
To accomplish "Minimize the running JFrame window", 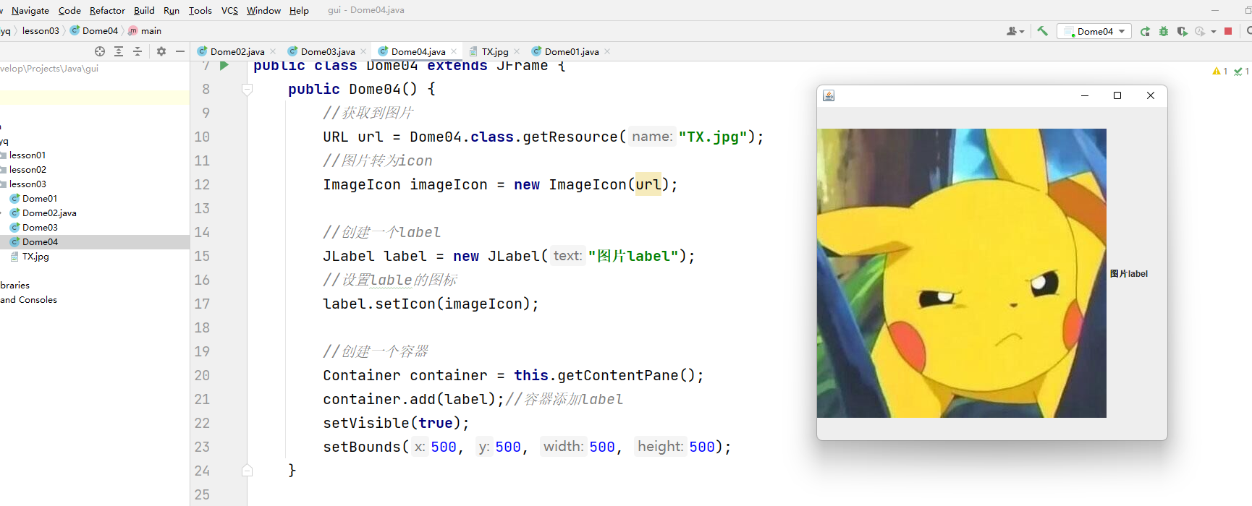I will (1085, 95).
